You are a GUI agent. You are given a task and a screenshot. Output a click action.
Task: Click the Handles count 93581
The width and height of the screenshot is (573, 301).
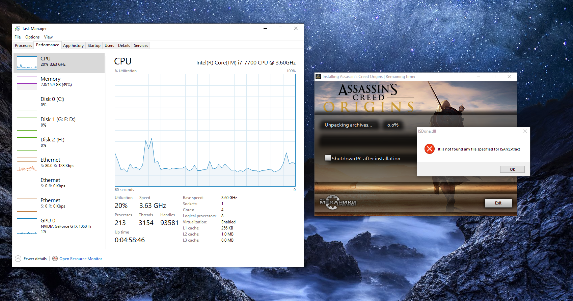pos(169,223)
